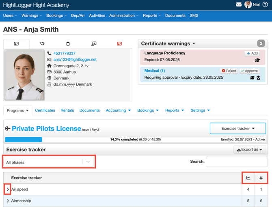Open the Bookings menu in top navigation
Screen dimensions: 272x207
pyautogui.click(x=56, y=15)
